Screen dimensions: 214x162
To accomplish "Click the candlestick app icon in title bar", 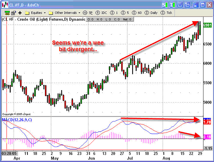I will coord(5,5).
